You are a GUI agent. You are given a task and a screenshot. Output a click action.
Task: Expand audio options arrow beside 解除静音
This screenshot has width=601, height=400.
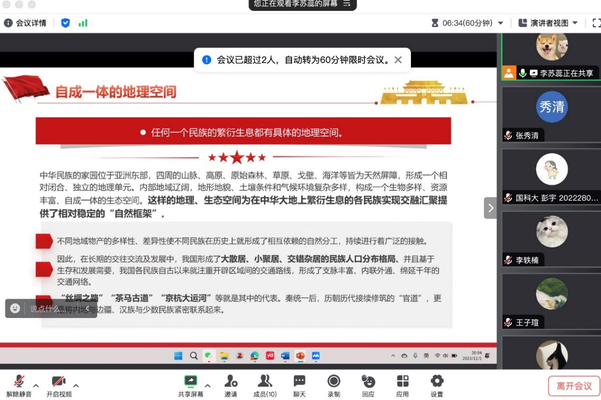click(x=36, y=385)
